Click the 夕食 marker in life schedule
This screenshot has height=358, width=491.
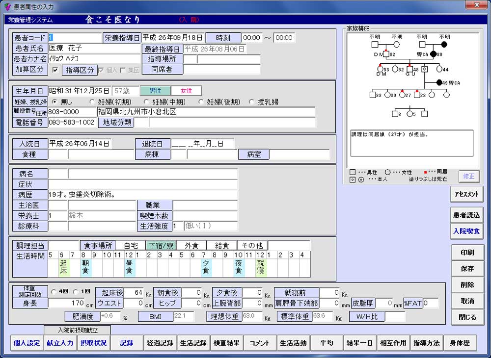pos(206,267)
